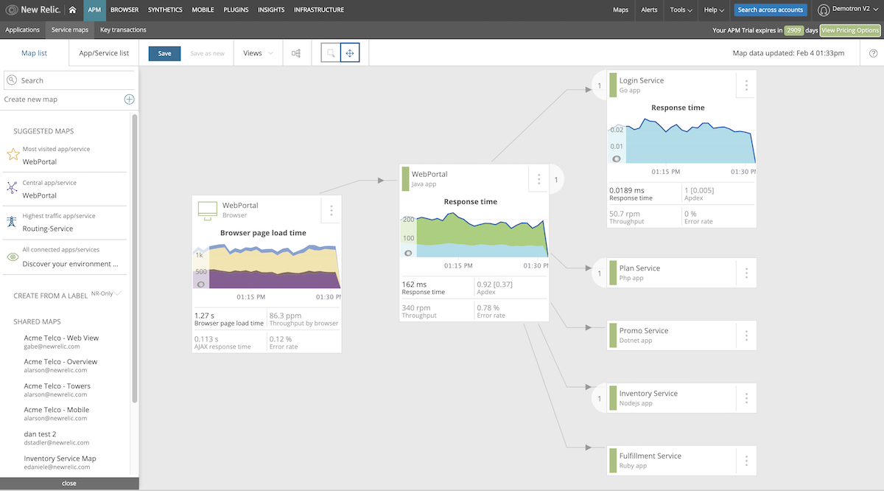Expand Create From a Label section
Image resolution: width=884 pixels, height=491 pixels.
click(x=118, y=294)
